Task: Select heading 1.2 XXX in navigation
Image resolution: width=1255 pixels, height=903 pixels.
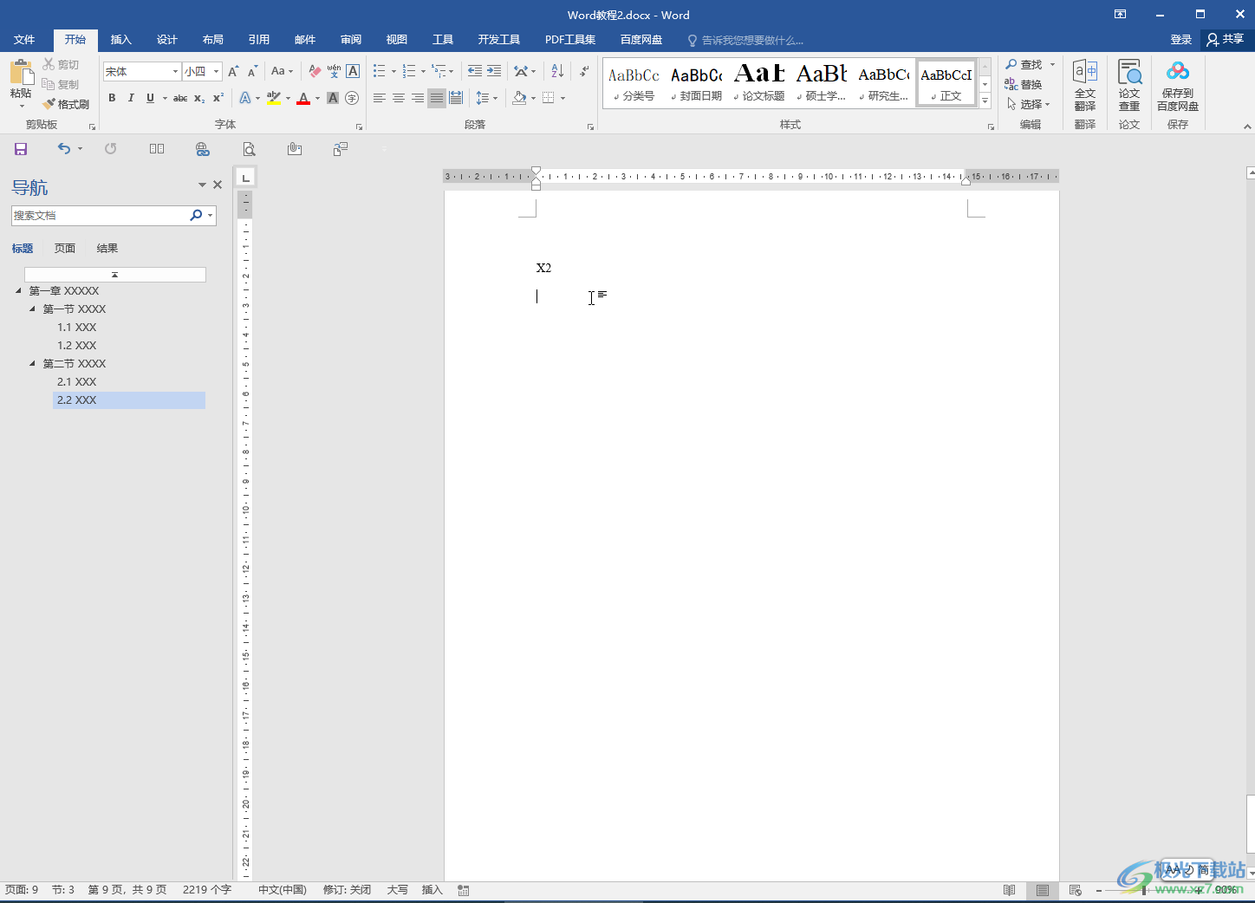Action: (x=77, y=346)
